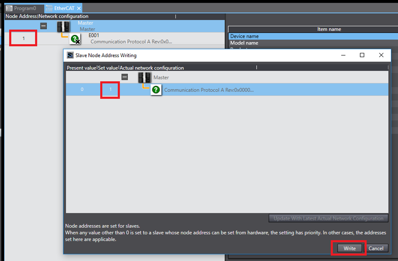Select node address 1 cell for E001

click(x=23, y=39)
